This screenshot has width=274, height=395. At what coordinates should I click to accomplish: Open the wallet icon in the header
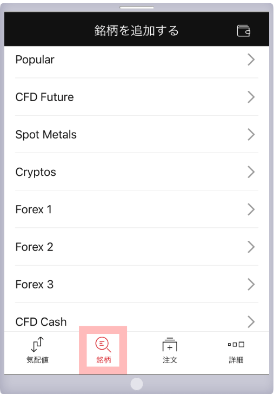click(244, 31)
